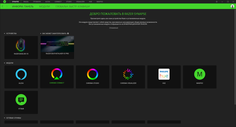Open the Chroma Visualizer icon

(128, 74)
